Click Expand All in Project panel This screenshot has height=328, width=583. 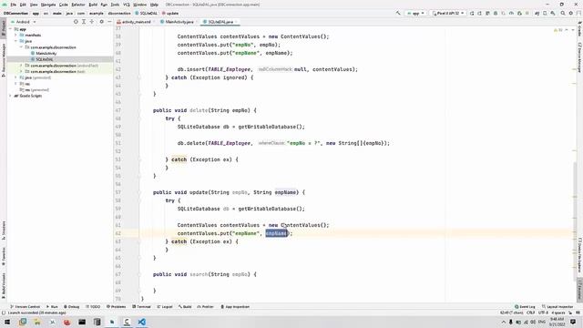pyautogui.click(x=84, y=22)
